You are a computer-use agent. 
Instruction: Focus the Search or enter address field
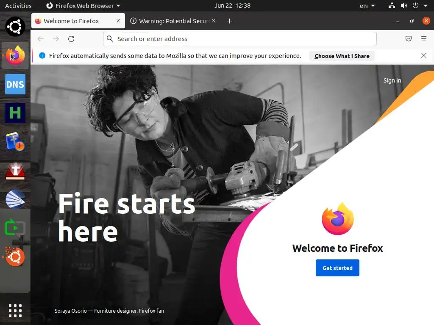click(240, 39)
